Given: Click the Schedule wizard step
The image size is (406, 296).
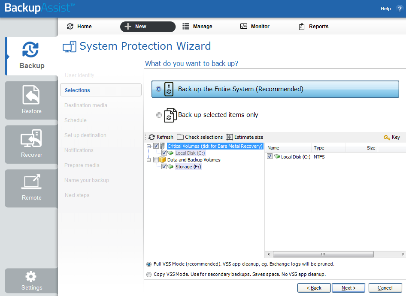Looking at the screenshot, I should (76, 120).
